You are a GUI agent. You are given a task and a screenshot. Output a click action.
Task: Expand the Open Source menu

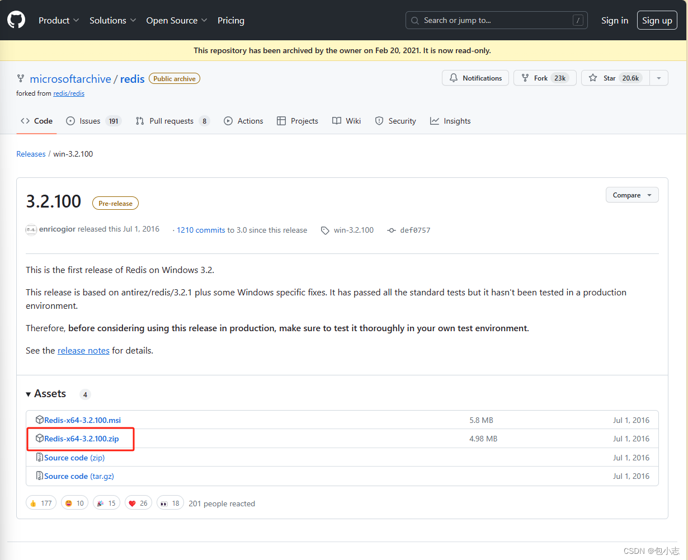[x=177, y=20]
